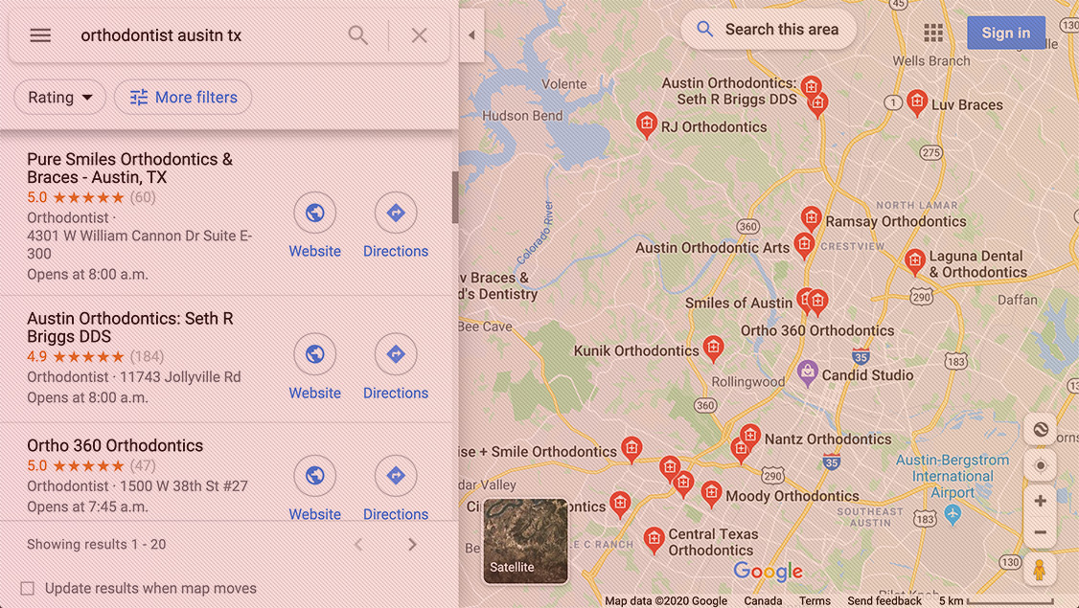Open the Google apps grid
The width and height of the screenshot is (1079, 608).
(933, 33)
